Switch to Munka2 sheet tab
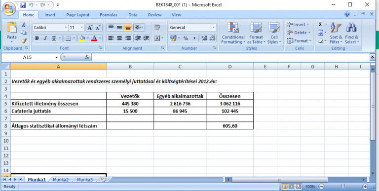The image size is (379, 191). (61, 180)
